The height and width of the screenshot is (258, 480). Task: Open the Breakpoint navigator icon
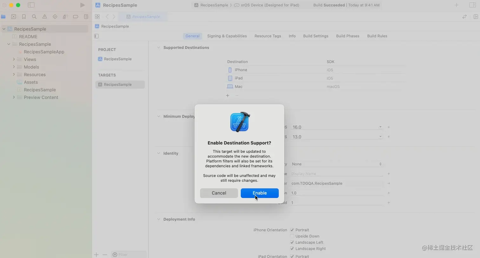pyautogui.click(x=76, y=17)
